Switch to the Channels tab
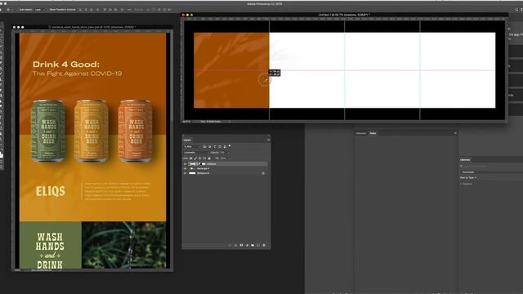523x294 pixels. pos(361,133)
